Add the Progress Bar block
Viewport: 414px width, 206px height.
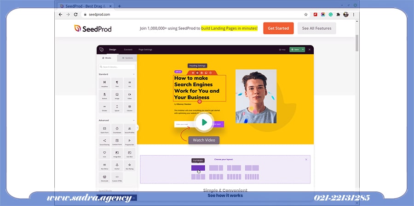[129, 141]
